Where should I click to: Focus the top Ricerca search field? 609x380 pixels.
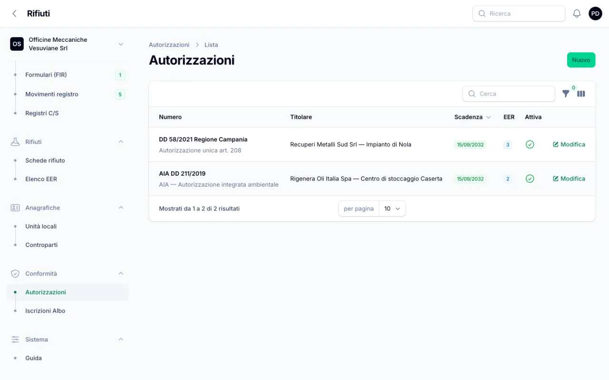click(x=519, y=14)
